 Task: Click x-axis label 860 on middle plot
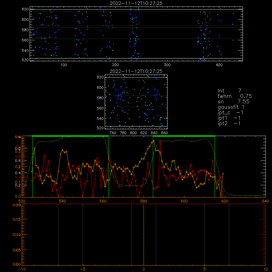coord(165,133)
